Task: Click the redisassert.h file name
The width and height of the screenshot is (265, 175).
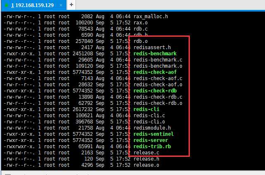Action: [152, 47]
